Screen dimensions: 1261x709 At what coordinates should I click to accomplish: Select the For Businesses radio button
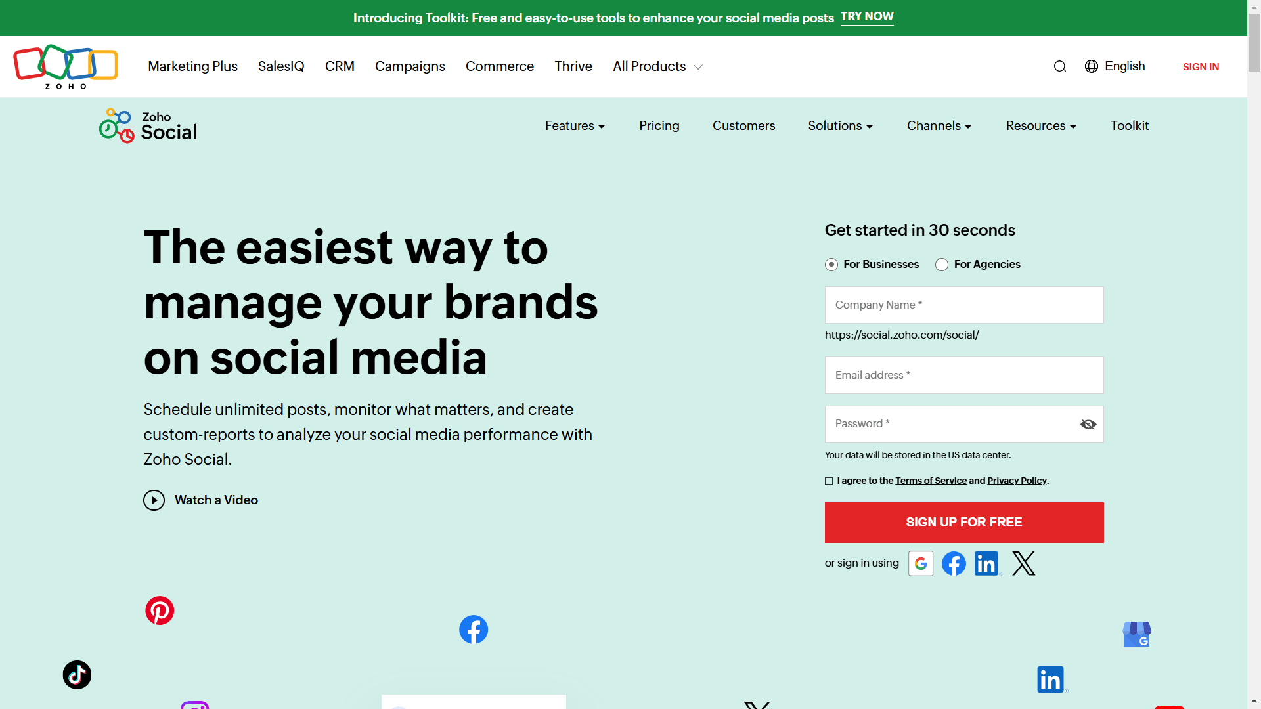[x=831, y=265]
